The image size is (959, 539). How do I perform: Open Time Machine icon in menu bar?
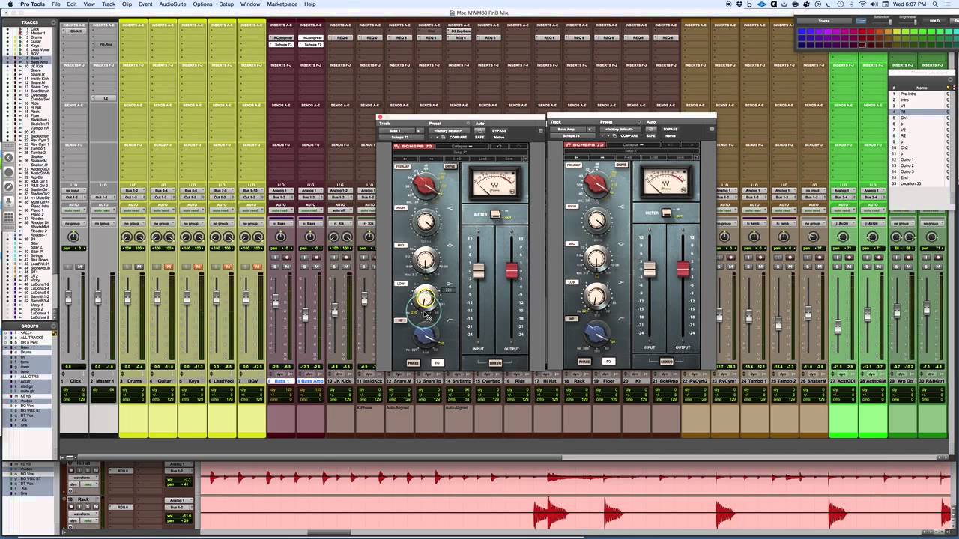point(840,4)
